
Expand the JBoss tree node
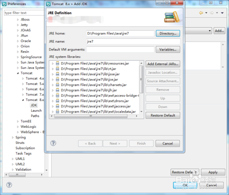18,20
